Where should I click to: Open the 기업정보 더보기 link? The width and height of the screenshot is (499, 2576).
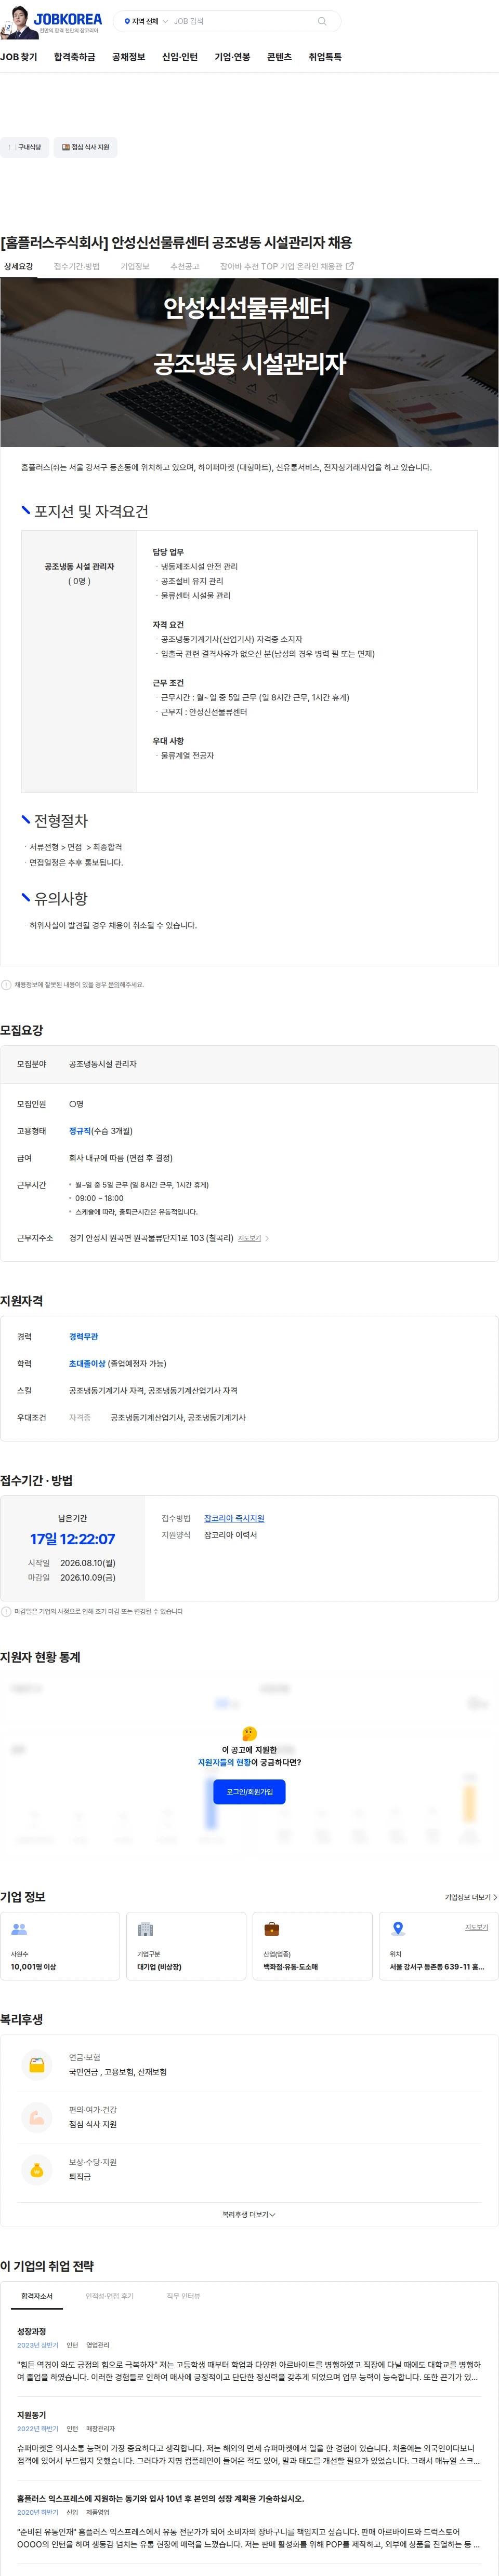click(470, 1897)
